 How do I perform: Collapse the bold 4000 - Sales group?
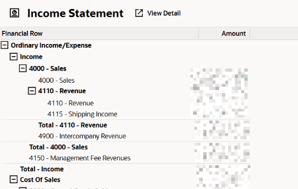pyautogui.click(x=22, y=68)
